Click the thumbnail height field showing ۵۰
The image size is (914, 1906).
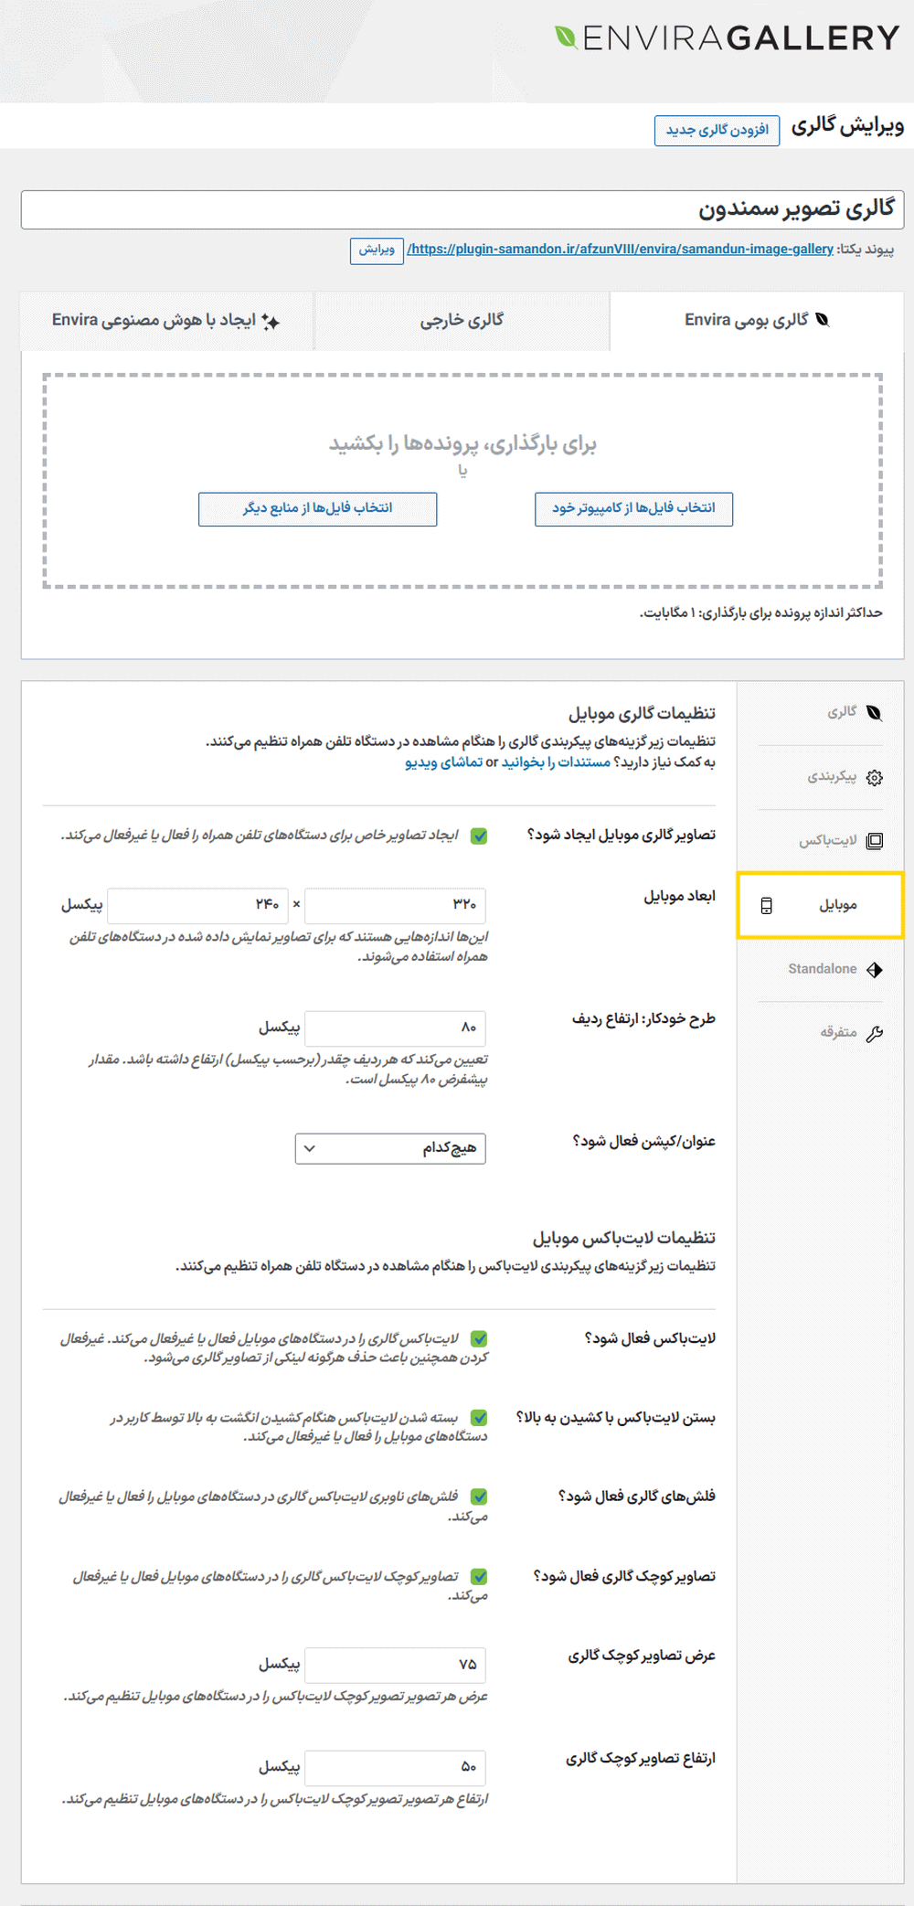(x=395, y=1767)
